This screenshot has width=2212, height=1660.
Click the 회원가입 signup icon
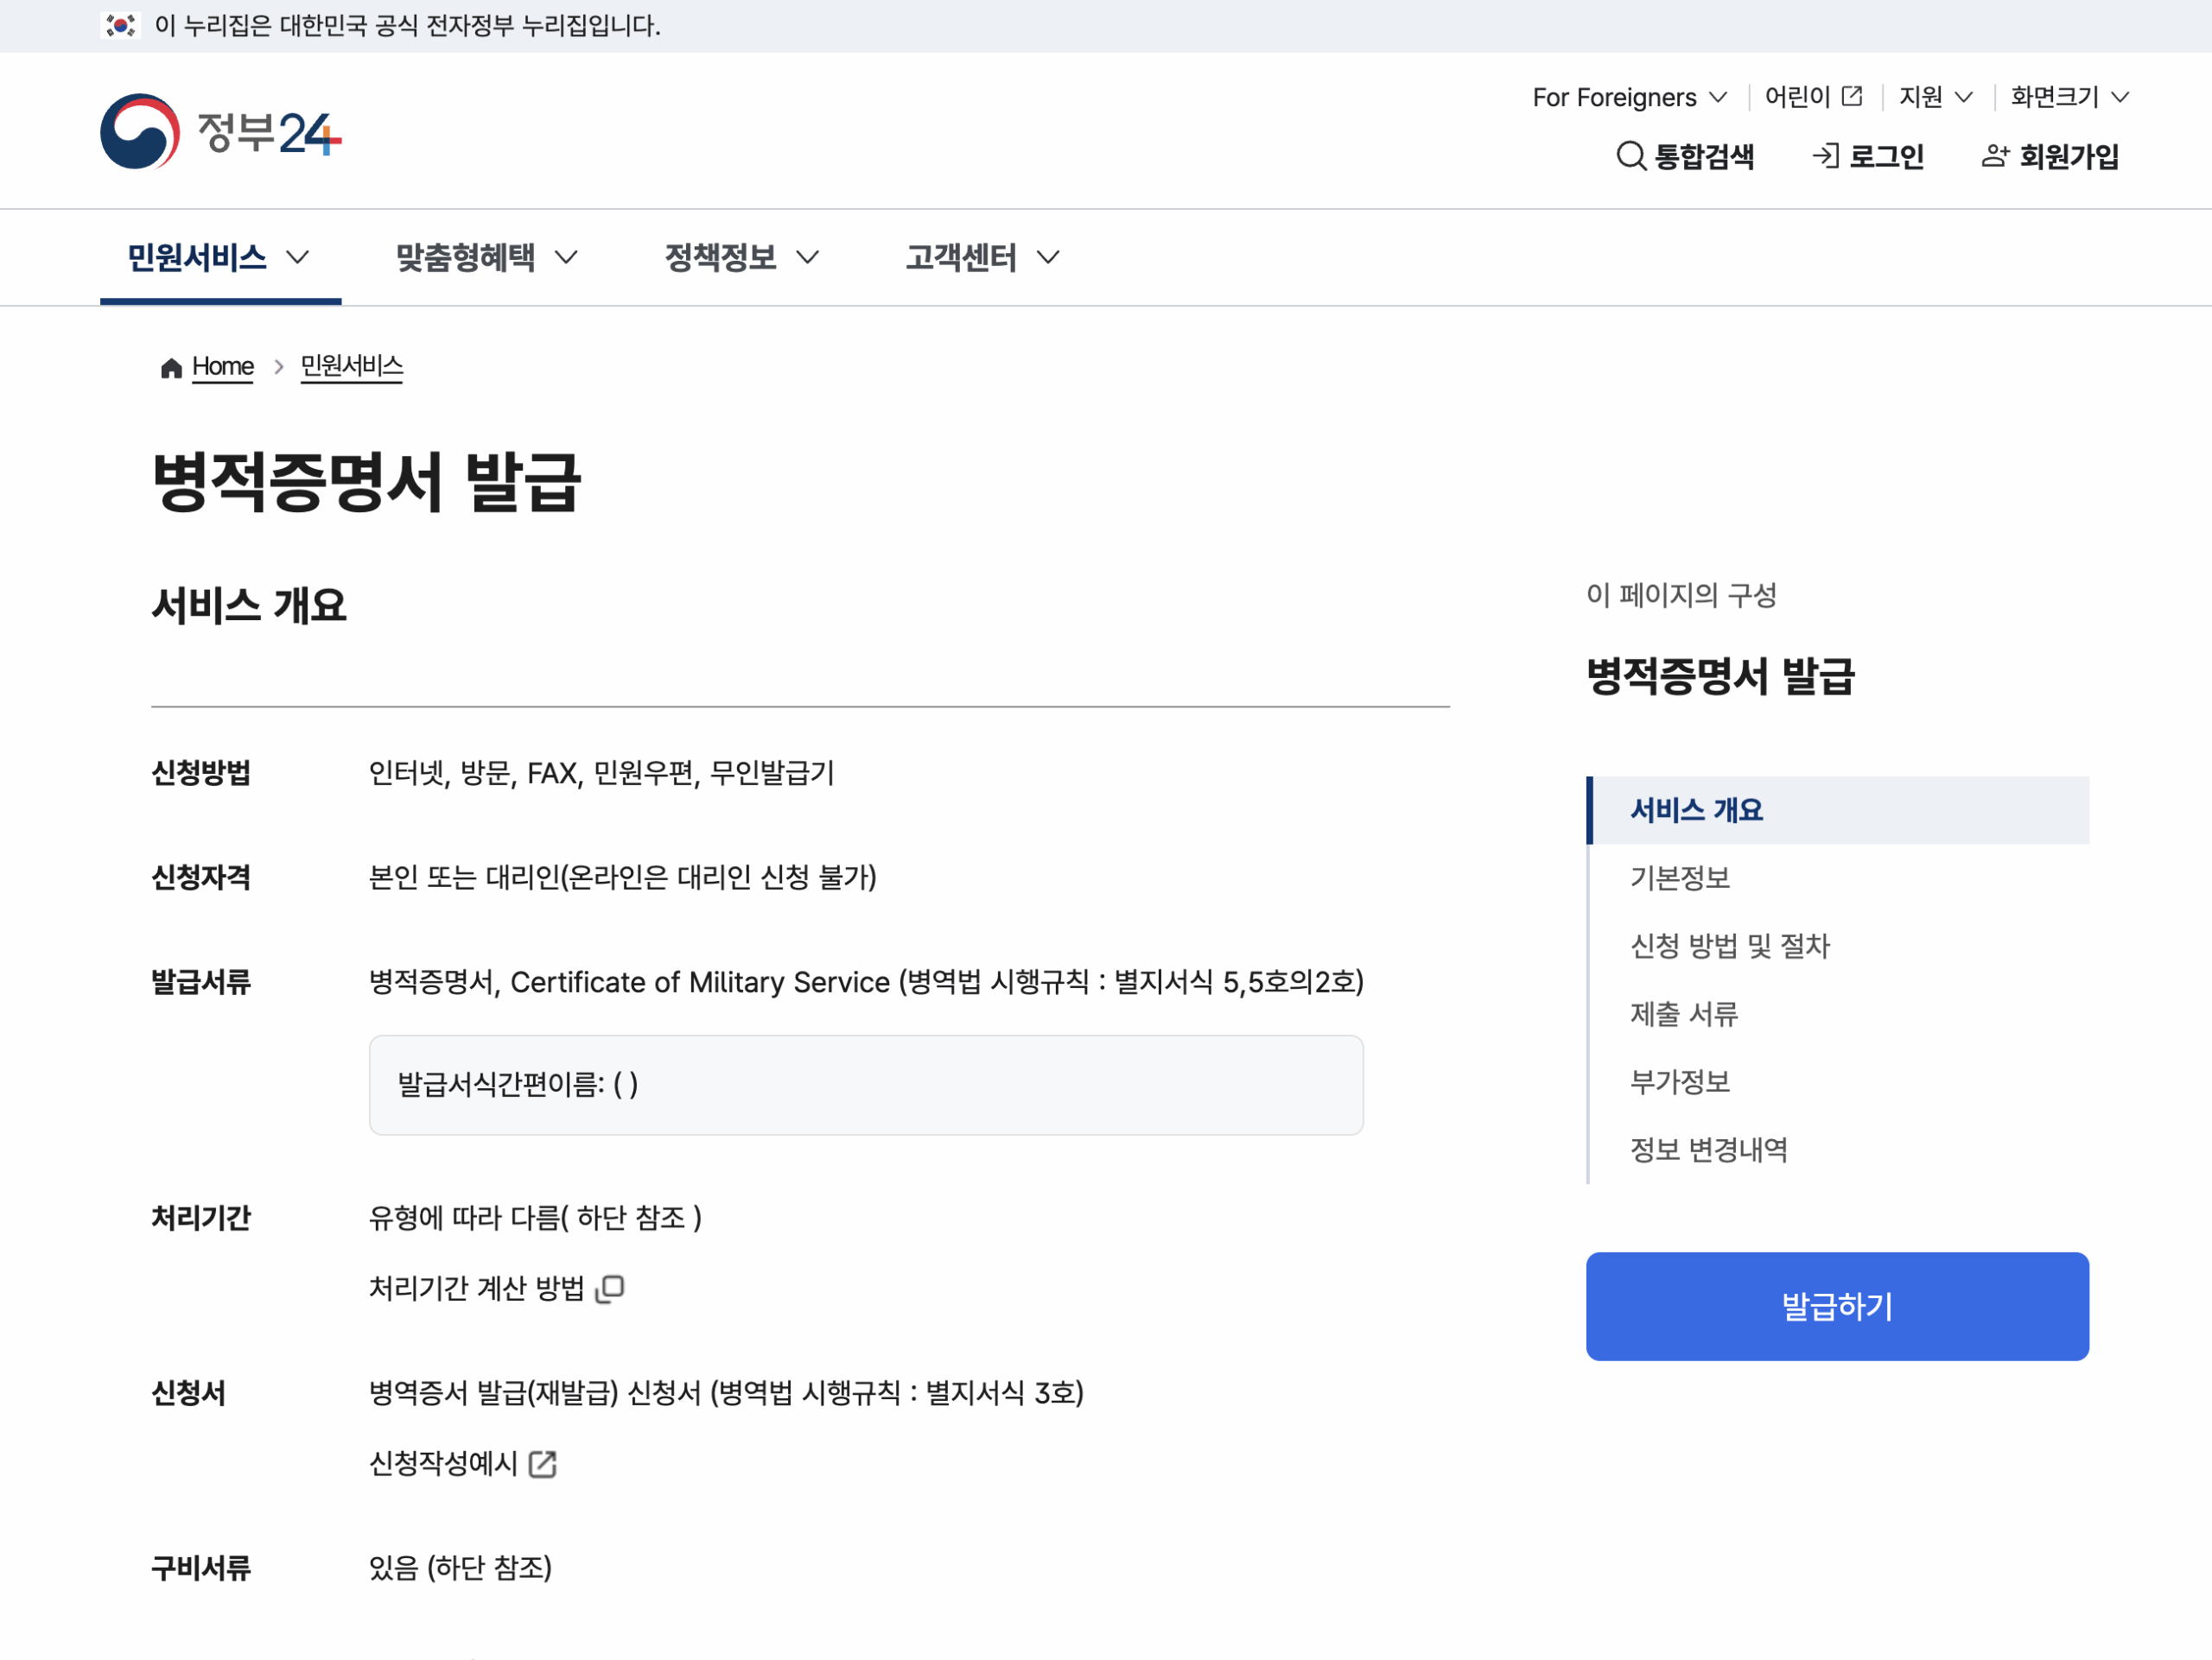coord(1995,156)
